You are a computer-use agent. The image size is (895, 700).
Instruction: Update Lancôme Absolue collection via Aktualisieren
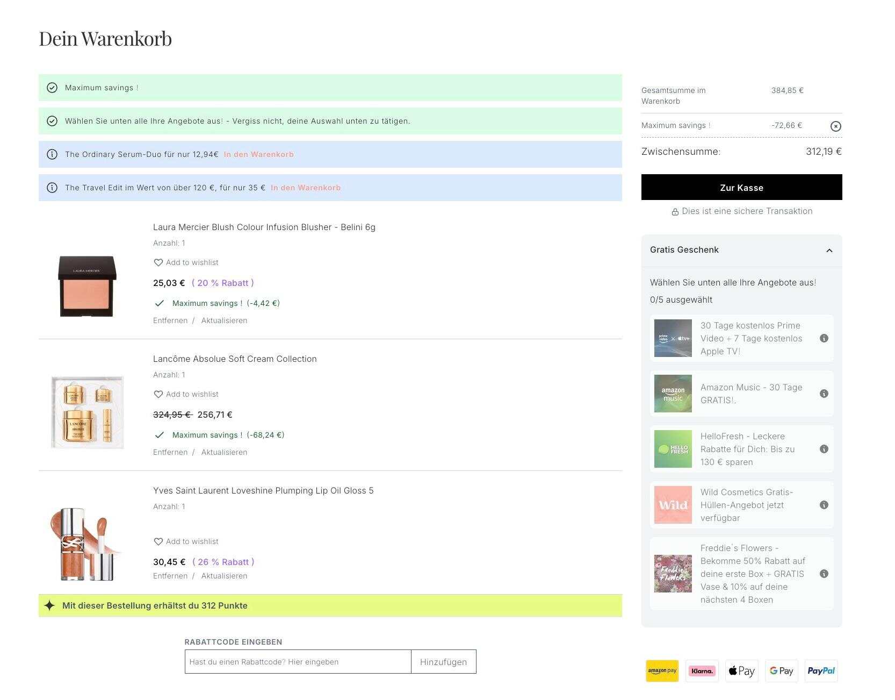pyautogui.click(x=224, y=452)
